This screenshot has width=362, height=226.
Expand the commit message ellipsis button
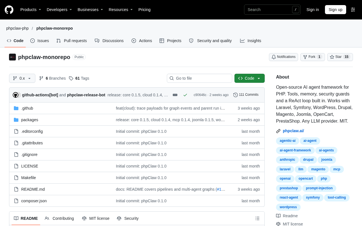175,95
